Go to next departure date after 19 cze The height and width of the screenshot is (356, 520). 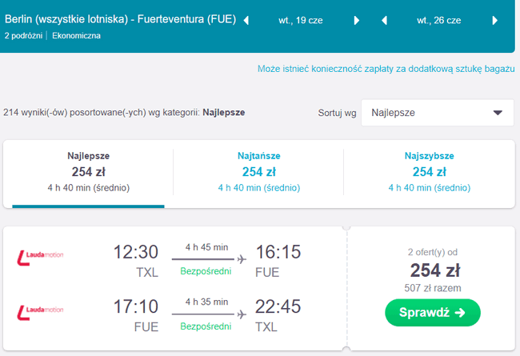point(357,21)
